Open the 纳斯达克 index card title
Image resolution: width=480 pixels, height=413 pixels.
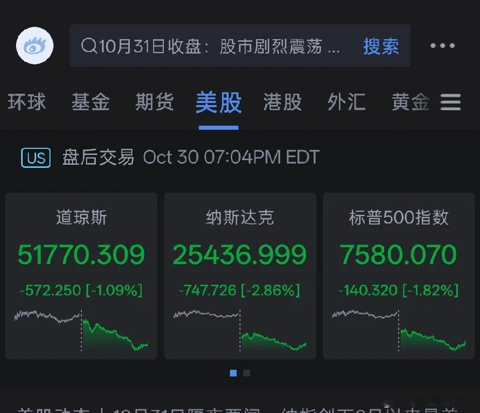[x=239, y=217]
